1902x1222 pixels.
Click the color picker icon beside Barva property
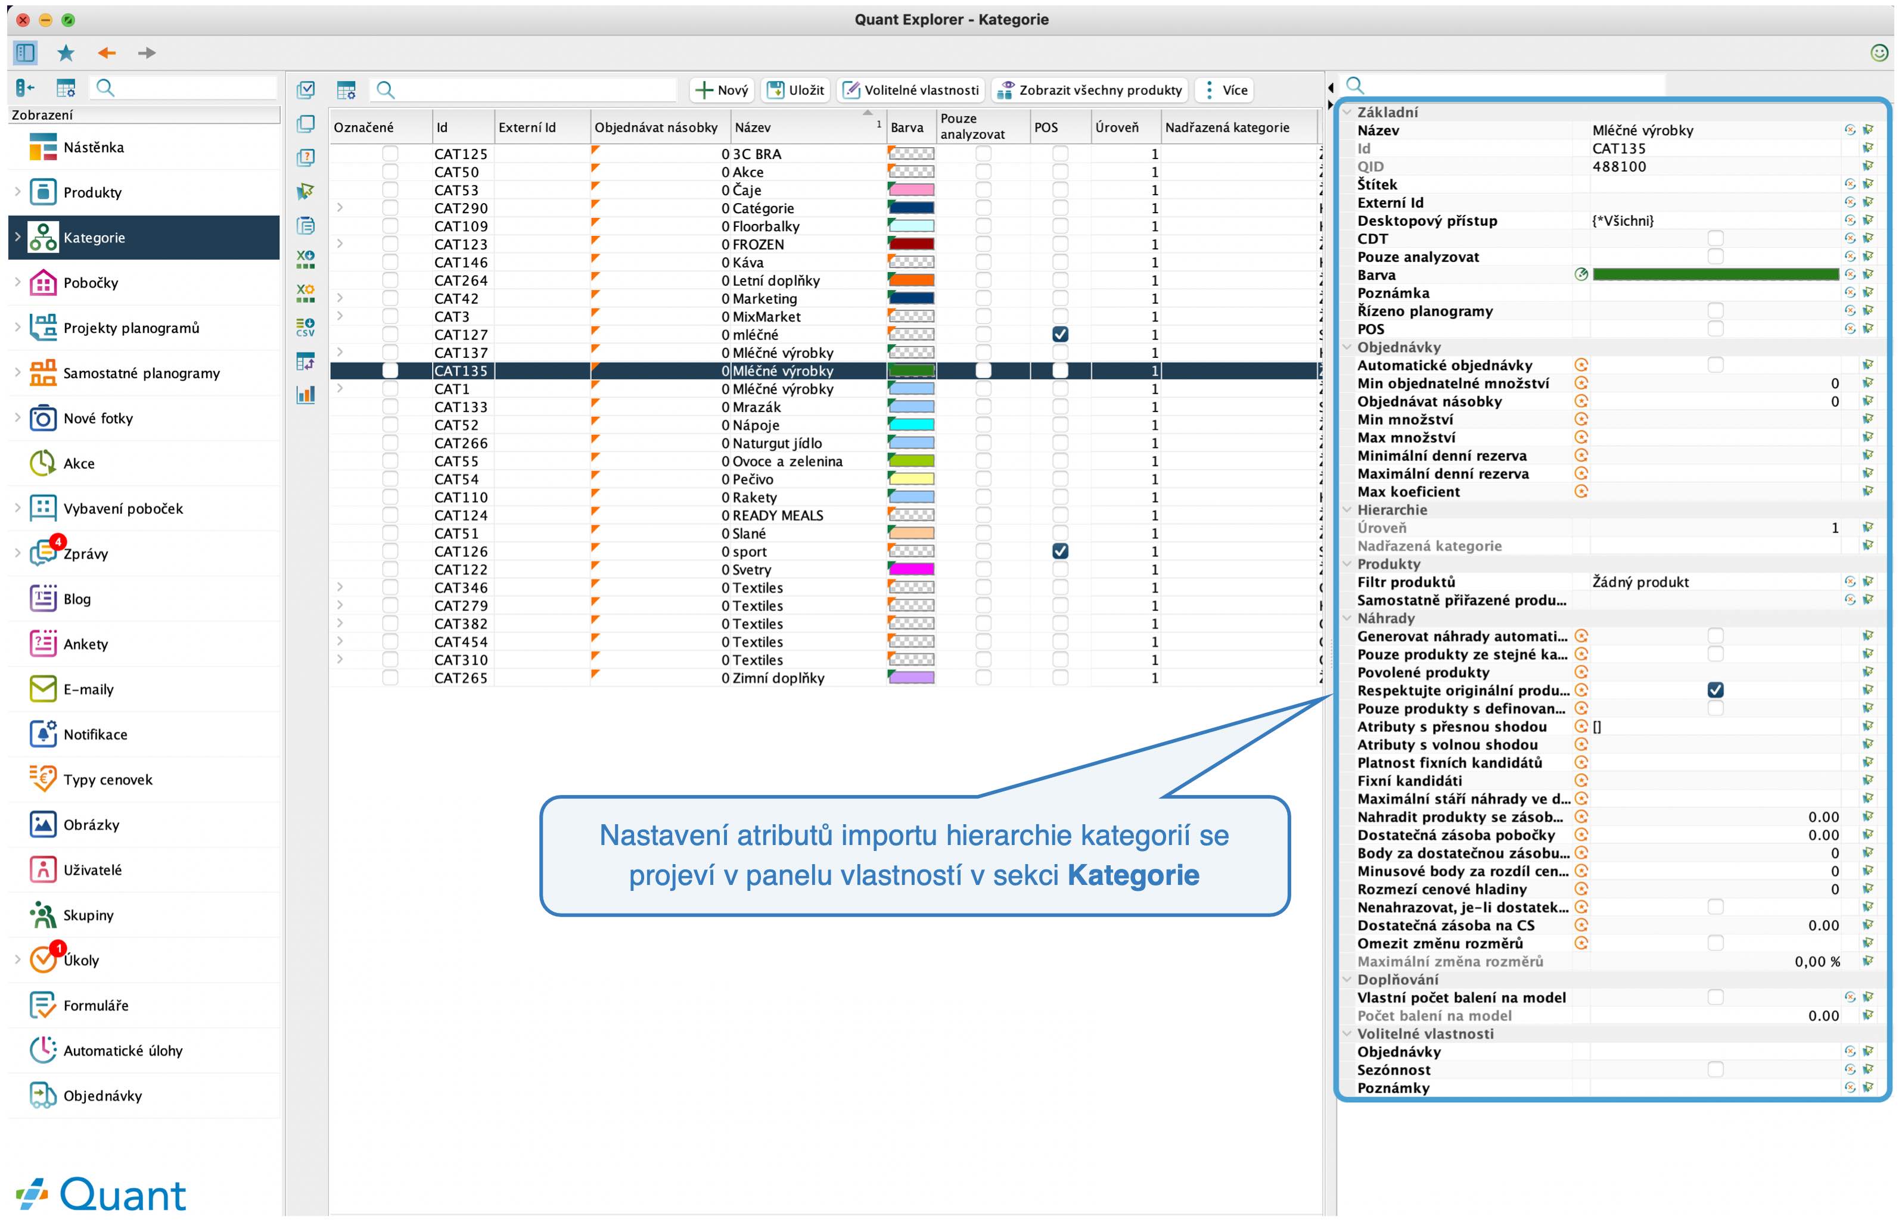pos(1580,275)
